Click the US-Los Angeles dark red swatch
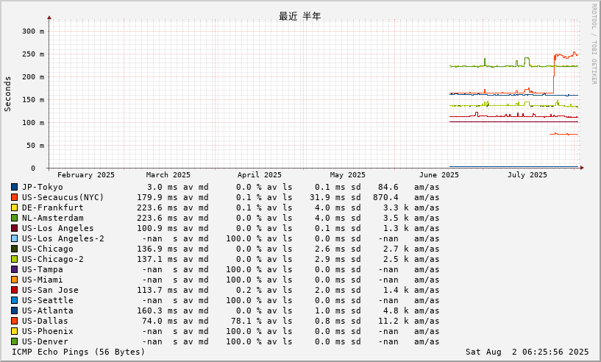 14,228
